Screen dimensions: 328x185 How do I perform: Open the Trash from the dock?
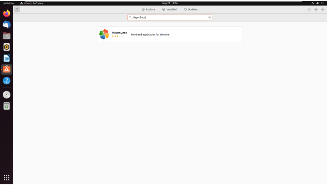point(7,106)
